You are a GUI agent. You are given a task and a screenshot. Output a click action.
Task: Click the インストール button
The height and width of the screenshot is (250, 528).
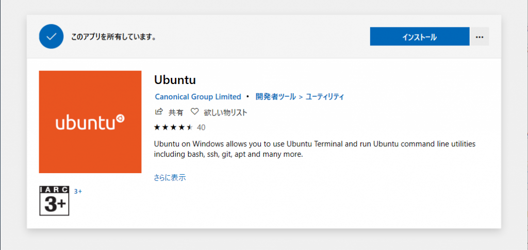pos(420,36)
